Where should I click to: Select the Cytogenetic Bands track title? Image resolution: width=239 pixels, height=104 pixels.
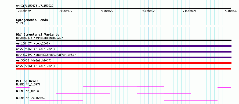(32, 20)
